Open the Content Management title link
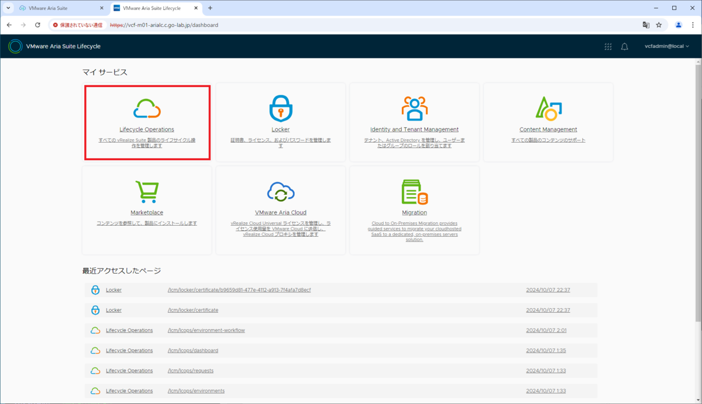 pos(548,130)
